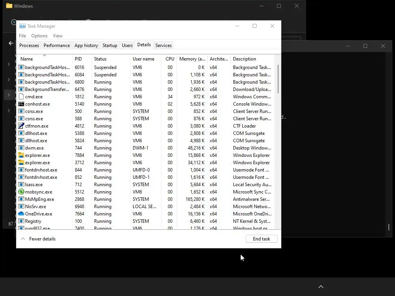Screen dimensions: 395x296
Task: Select the memory value 48,216 K
Action: pos(196,148)
